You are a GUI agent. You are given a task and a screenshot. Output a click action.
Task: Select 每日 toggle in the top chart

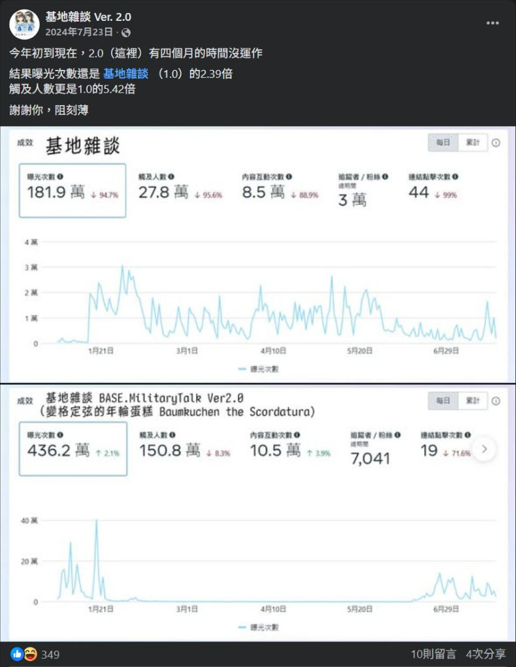(x=443, y=142)
